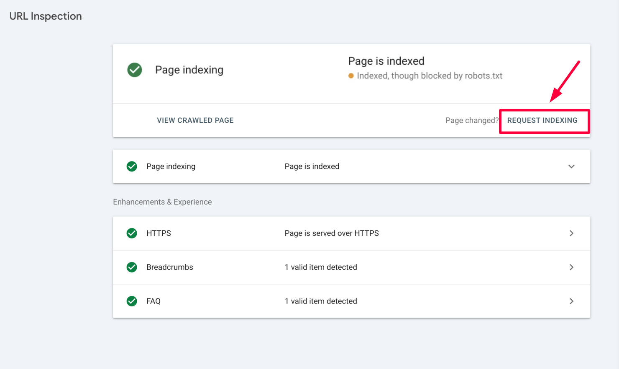Expand the Page indexing row chevron
This screenshot has width=619, height=369.
pos(571,167)
